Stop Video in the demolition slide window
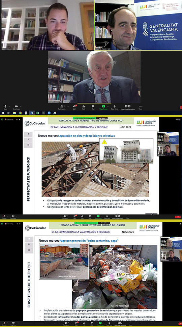This screenshot has width=182, height=327. [x=13, y=217]
